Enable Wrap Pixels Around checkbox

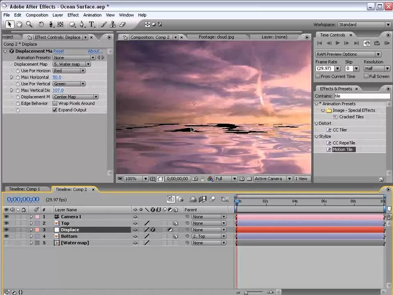click(x=55, y=103)
